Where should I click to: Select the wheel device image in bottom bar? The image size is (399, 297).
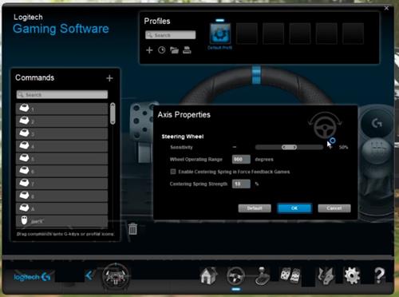116,276
